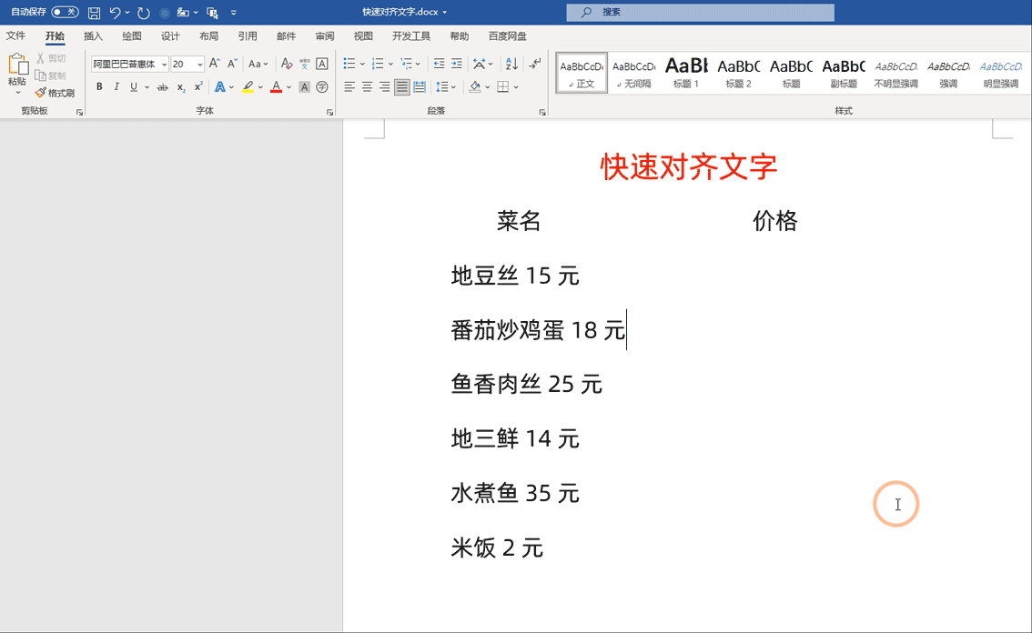1032x633 pixels.
Task: Click the character border icon
Action: (322, 64)
